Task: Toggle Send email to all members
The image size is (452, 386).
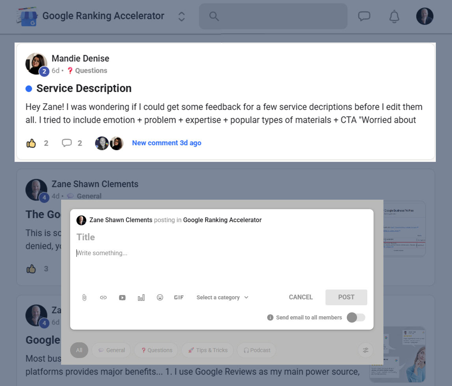Action: coord(356,317)
